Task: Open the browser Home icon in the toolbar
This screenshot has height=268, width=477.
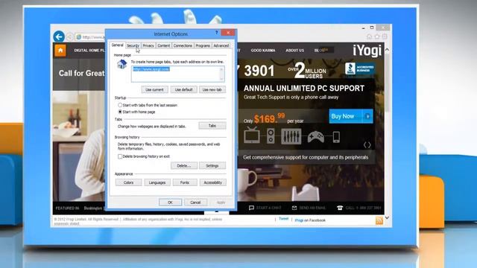Action: [x=369, y=36]
